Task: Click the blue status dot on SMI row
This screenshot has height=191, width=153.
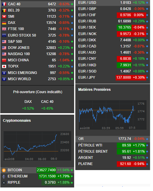Action: [x=72, y=17]
